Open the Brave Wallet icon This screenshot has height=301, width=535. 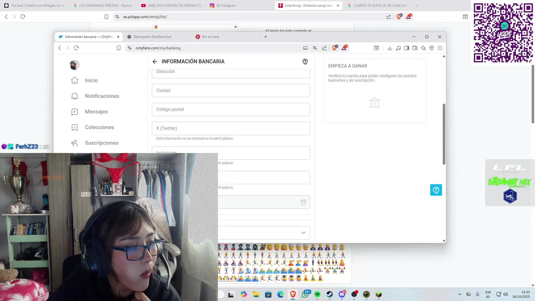415,48
